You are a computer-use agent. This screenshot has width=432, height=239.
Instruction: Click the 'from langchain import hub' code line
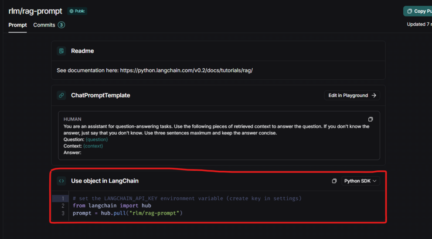(x=112, y=206)
